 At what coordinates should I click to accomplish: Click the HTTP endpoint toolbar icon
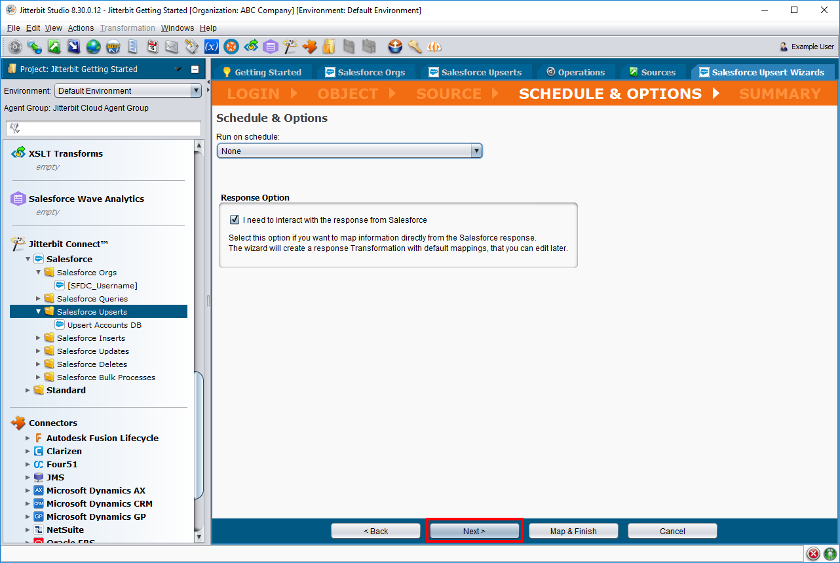pos(113,47)
